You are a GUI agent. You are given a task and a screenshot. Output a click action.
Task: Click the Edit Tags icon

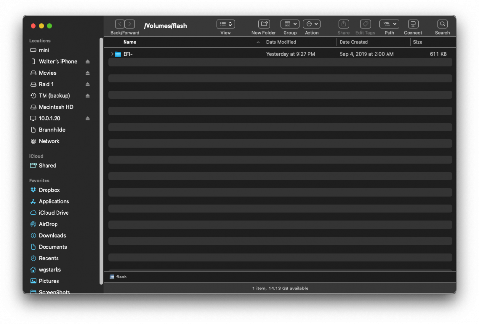coord(365,24)
